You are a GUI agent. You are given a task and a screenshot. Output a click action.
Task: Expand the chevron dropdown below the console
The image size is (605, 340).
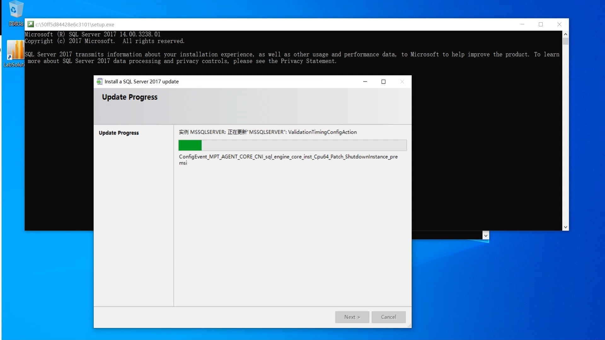coord(486,235)
